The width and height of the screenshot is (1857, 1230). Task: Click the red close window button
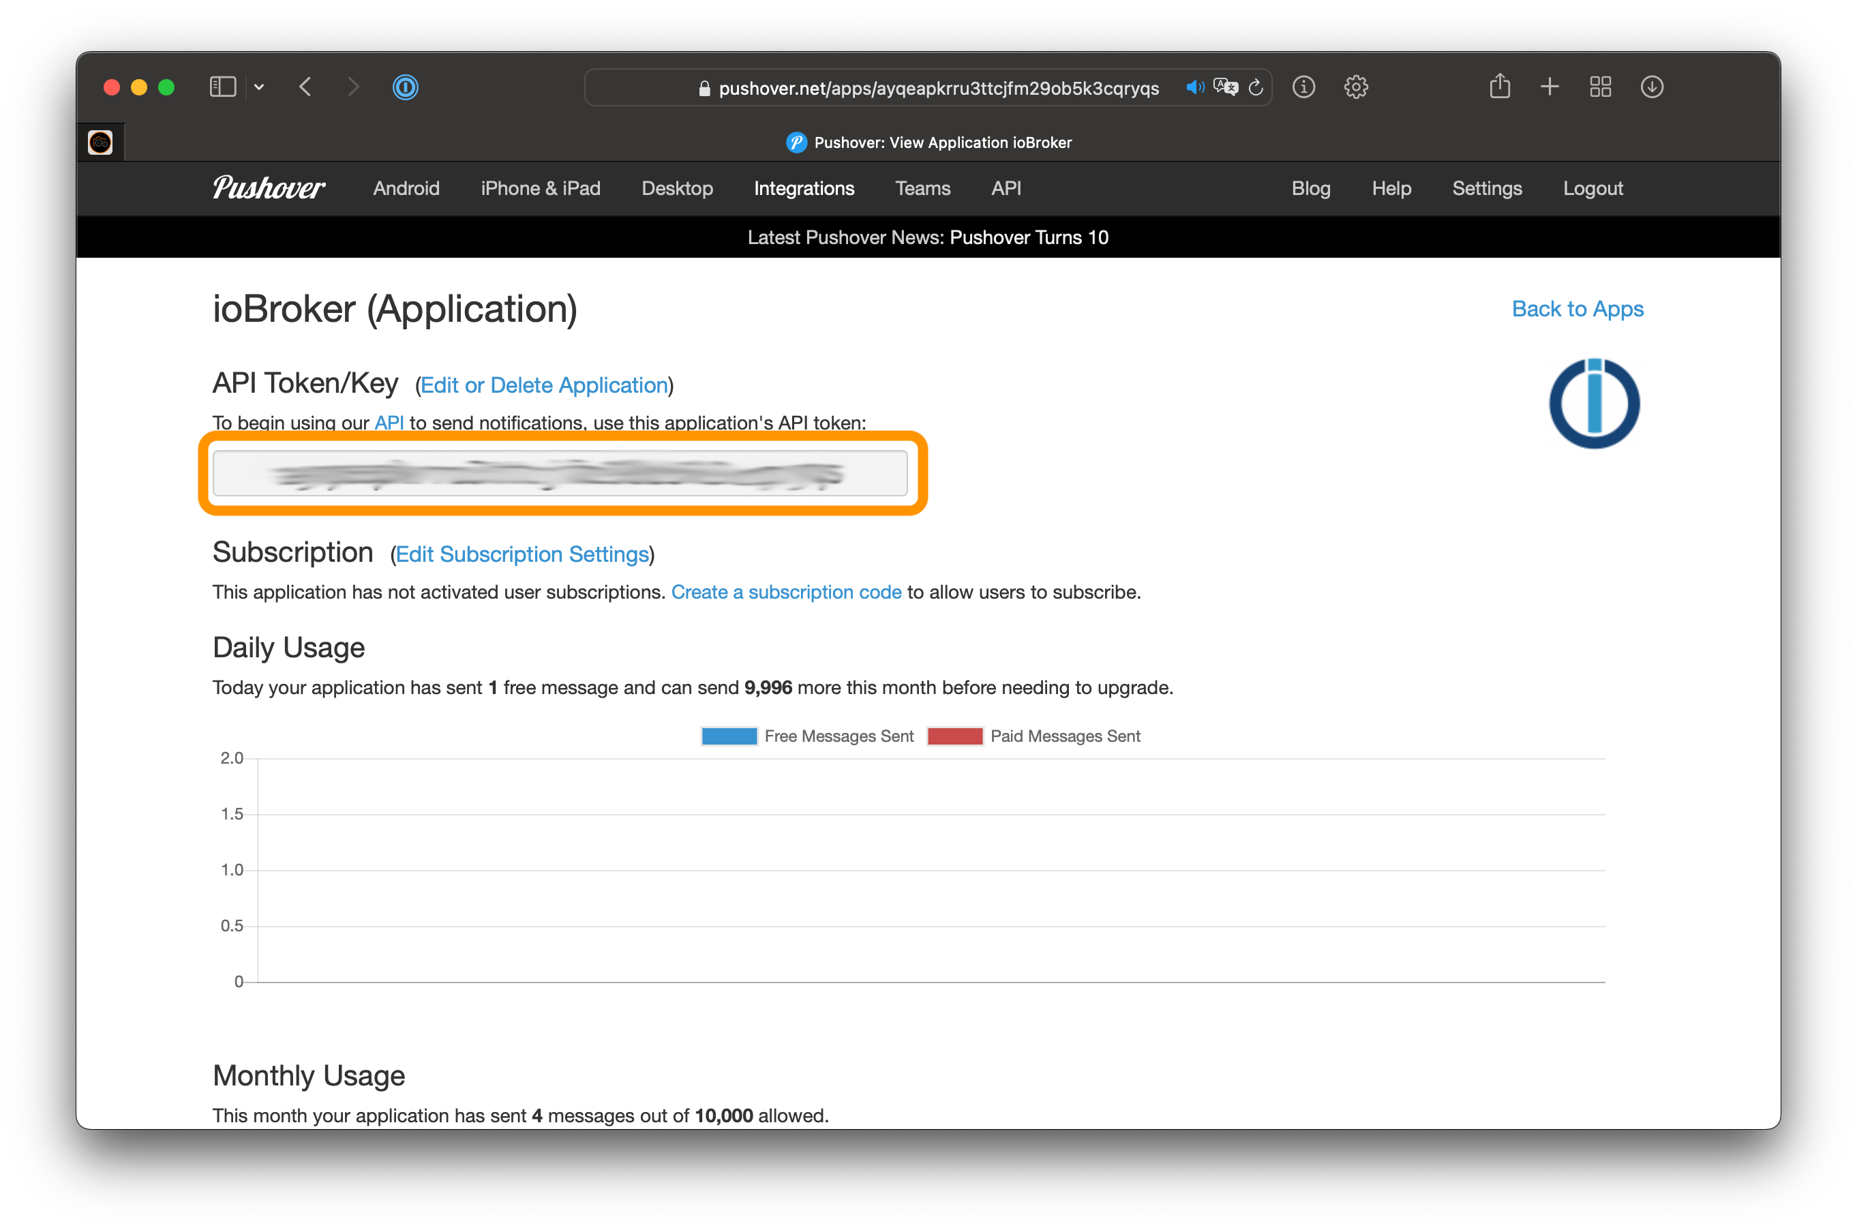tap(112, 87)
